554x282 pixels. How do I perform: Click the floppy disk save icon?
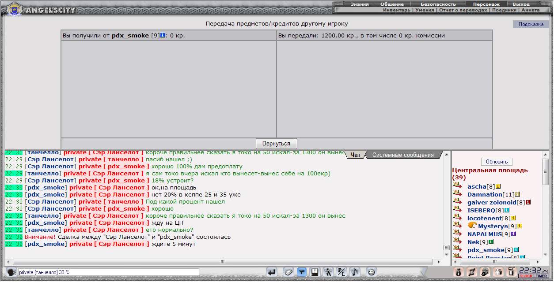coord(315,272)
